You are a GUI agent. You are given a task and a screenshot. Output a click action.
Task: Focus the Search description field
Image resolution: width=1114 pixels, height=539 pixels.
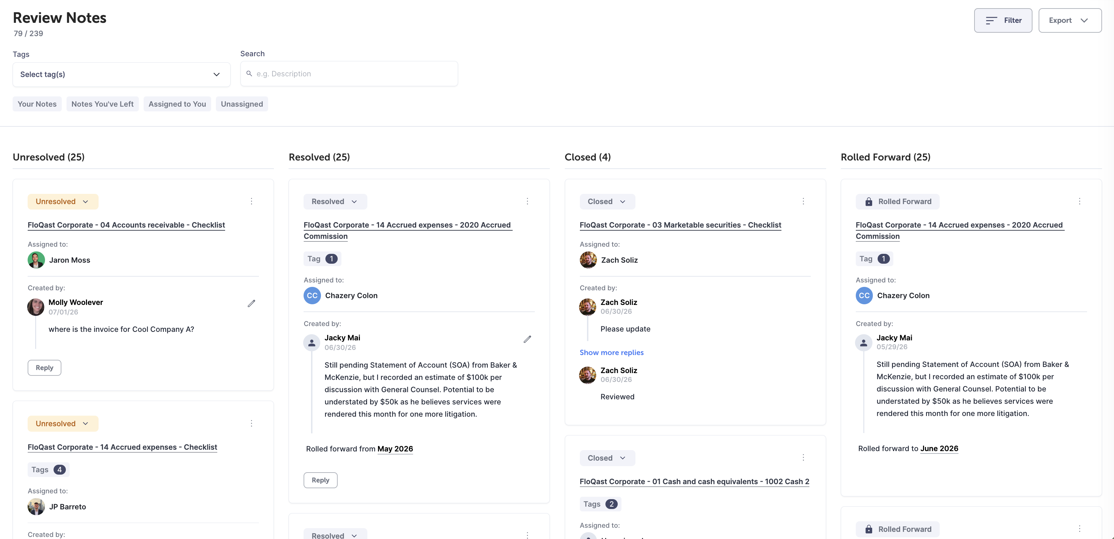pos(349,73)
